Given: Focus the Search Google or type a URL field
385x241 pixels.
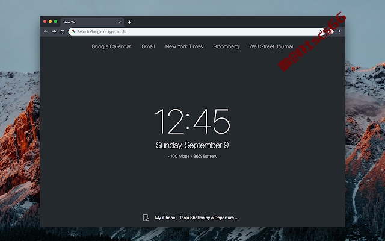Looking at the screenshot, I should [x=197, y=31].
